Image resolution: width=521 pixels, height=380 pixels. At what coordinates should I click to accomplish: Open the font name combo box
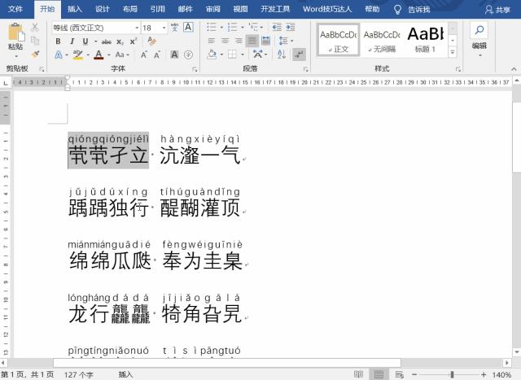point(96,28)
